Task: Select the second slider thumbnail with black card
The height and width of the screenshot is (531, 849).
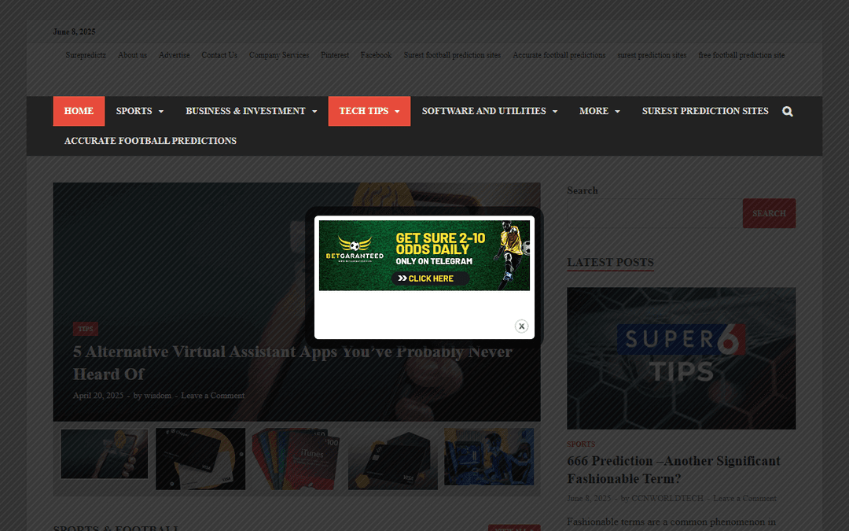Action: (200, 459)
